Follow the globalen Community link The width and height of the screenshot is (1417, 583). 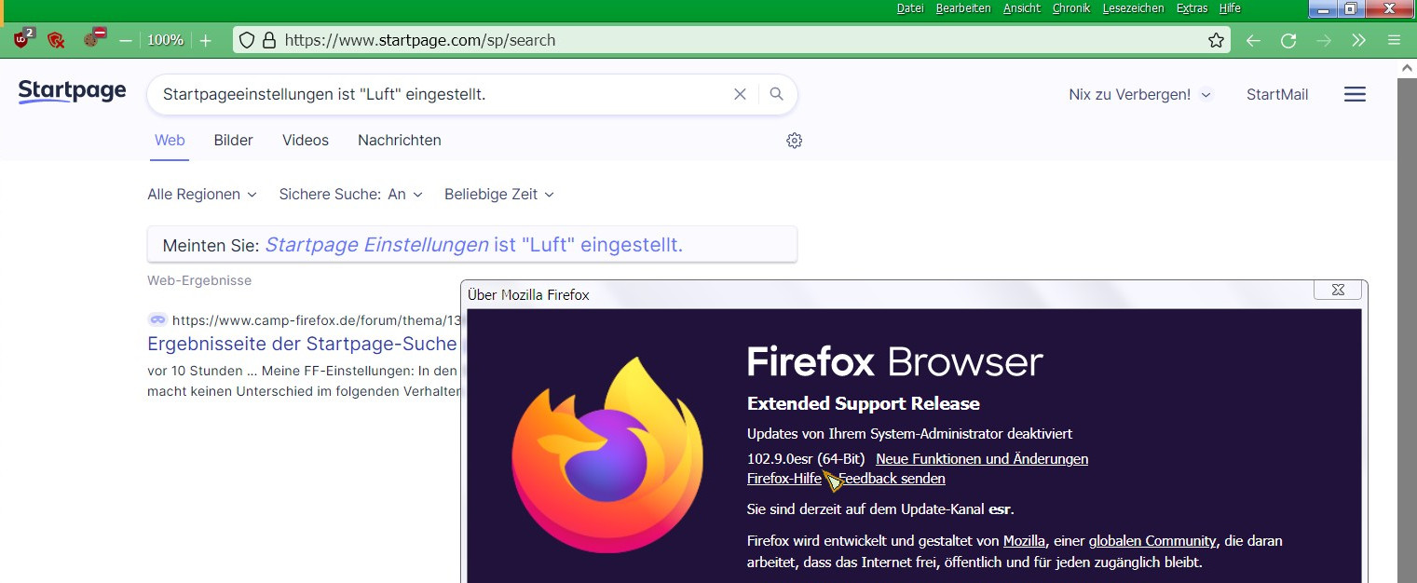click(x=1152, y=541)
